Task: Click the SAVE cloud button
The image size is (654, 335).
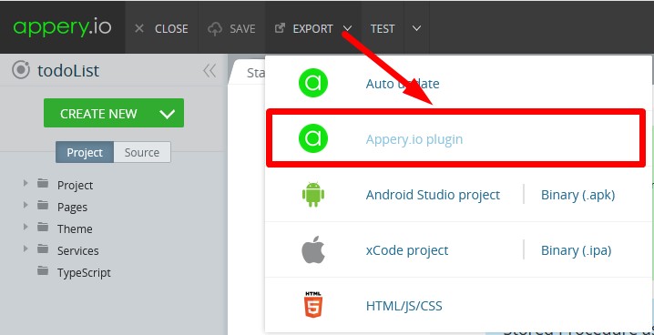Action: (x=231, y=29)
